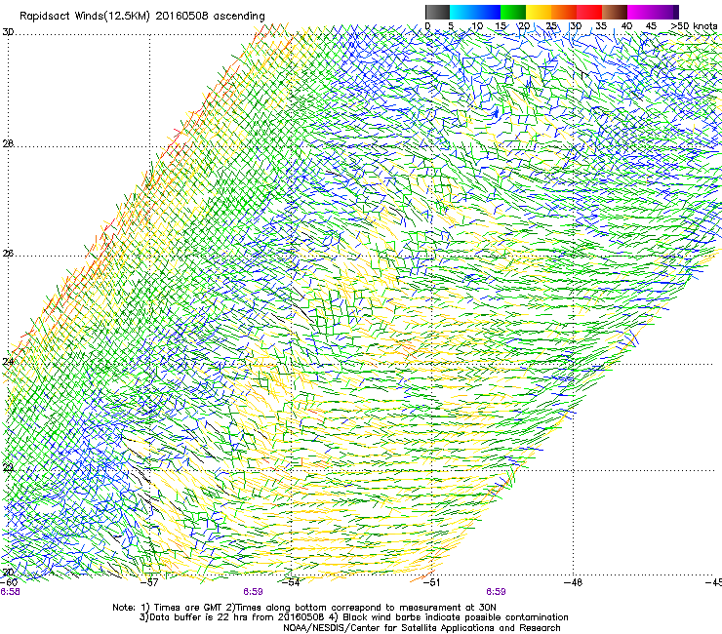Click the gray 0–5 knots legend swatch

437,12
